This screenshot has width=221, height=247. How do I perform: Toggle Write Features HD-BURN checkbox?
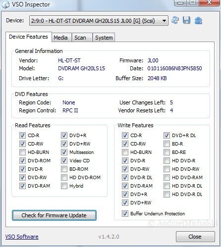coord(125,152)
